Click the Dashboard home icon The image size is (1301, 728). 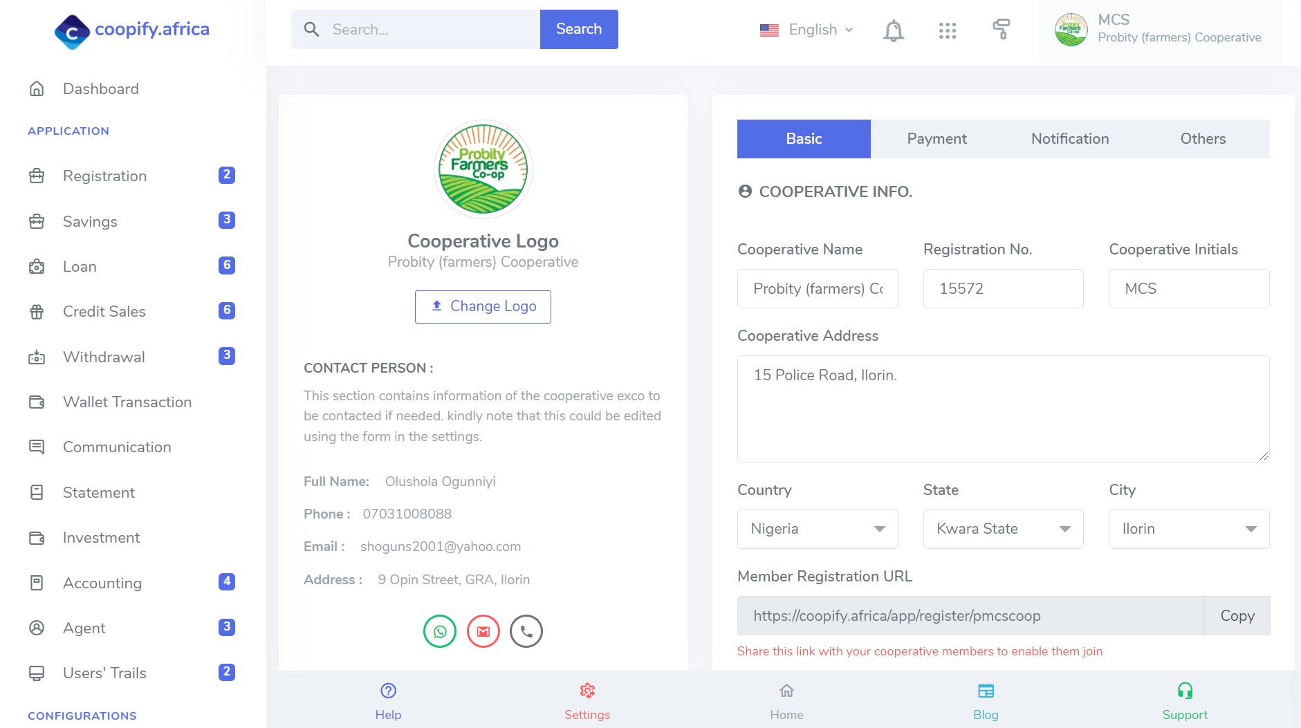(37, 88)
